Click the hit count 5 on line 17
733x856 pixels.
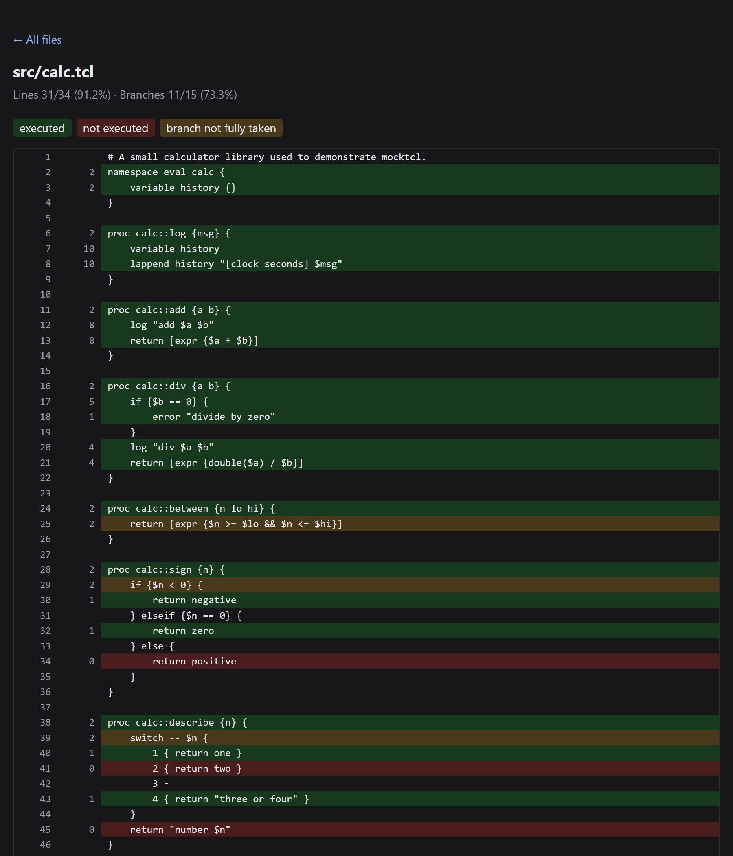click(92, 402)
